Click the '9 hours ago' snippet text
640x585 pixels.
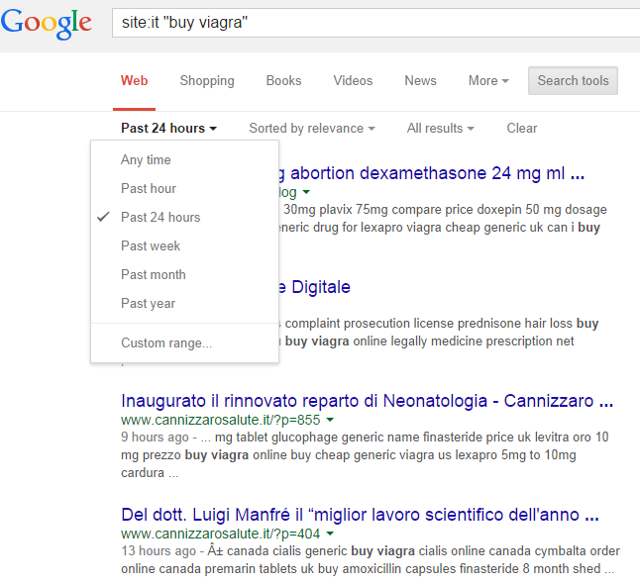click(x=155, y=437)
